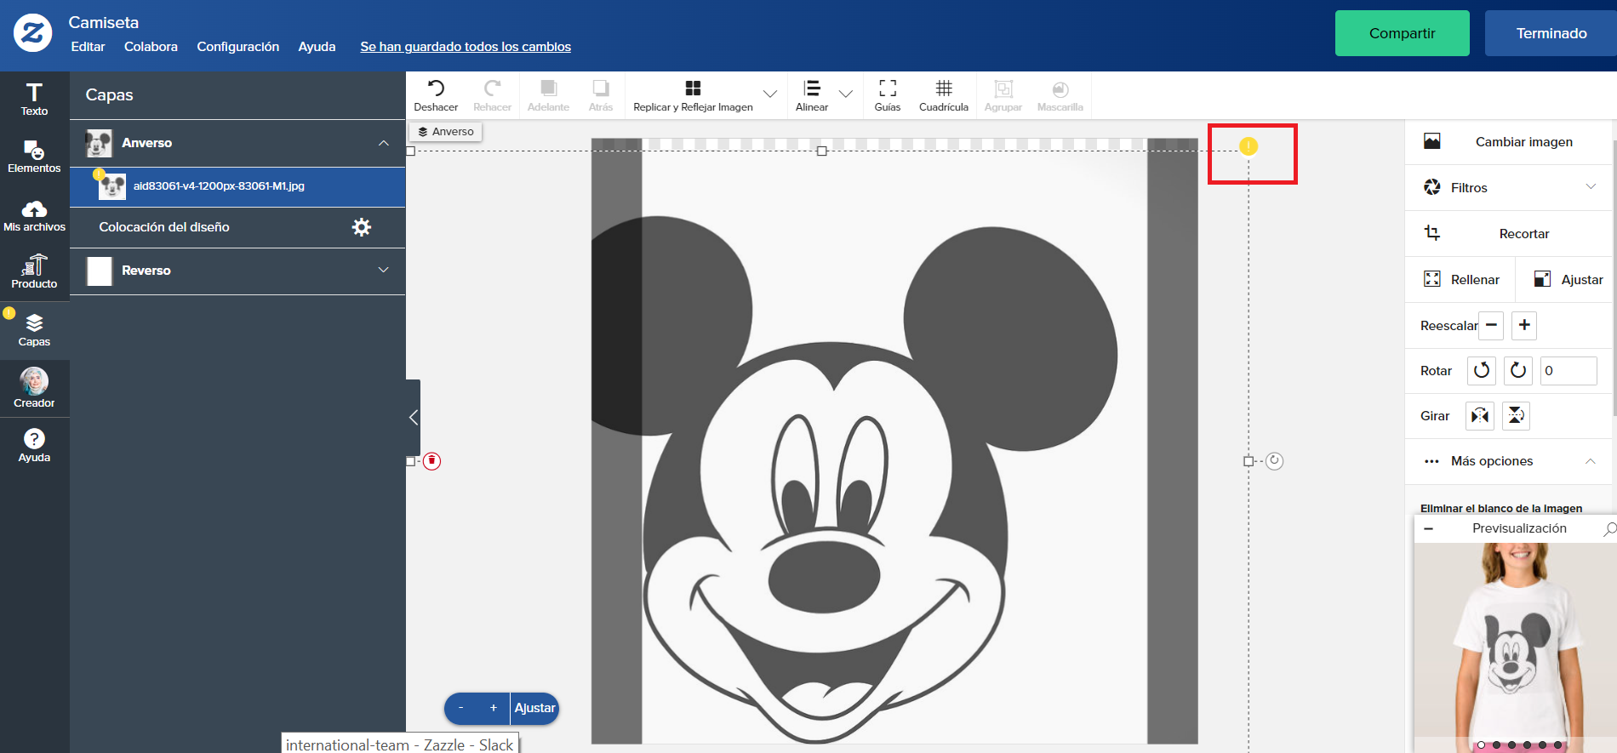Viewport: 1617px width, 753px height.
Task: Decrease Reescalar with minus
Action: 1491,325
